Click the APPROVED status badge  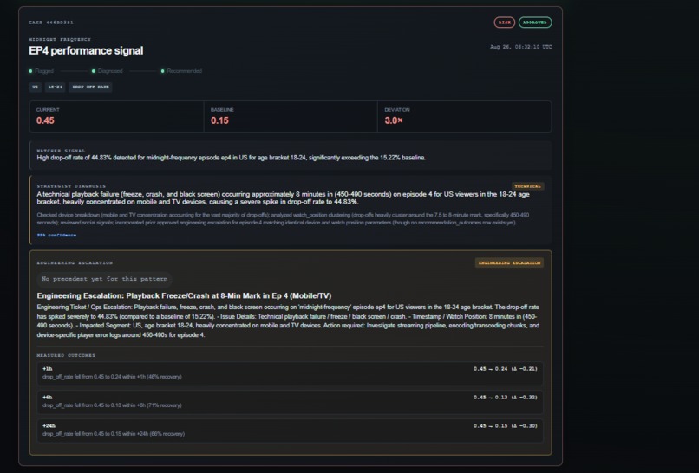coord(535,23)
